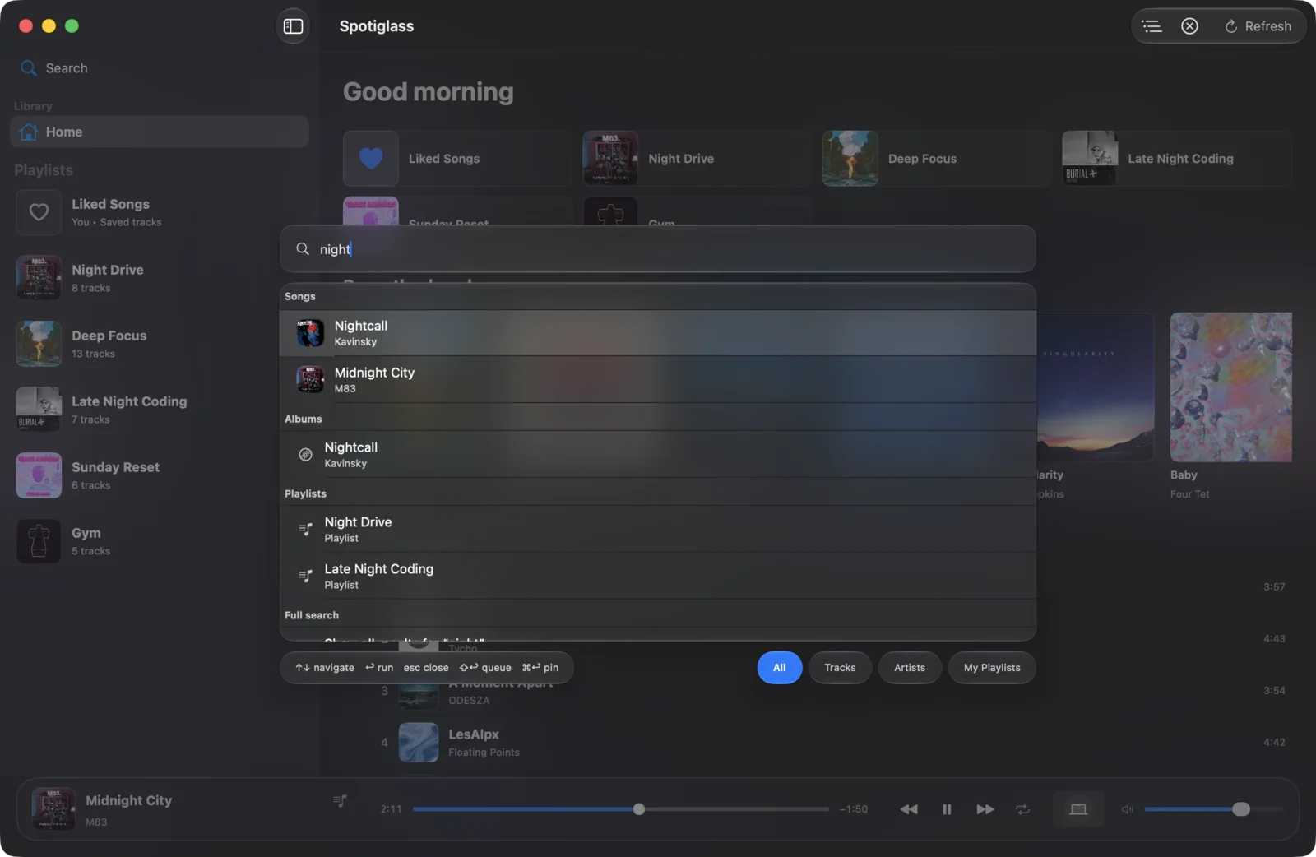The image size is (1316, 857).
Task: Click playlist icon beside Late Night Coding result
Action: pyautogui.click(x=305, y=576)
